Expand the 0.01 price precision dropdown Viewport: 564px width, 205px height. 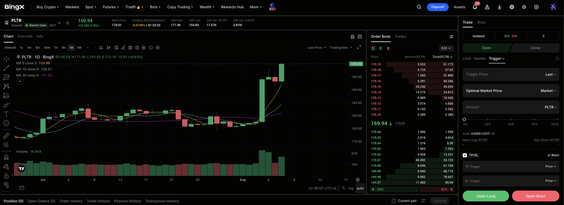point(446,48)
